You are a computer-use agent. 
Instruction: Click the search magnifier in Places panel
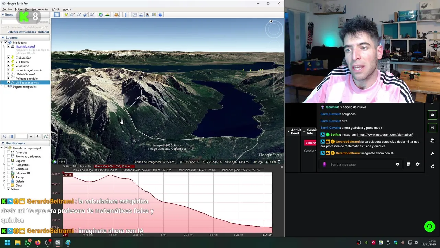click(x=4, y=136)
